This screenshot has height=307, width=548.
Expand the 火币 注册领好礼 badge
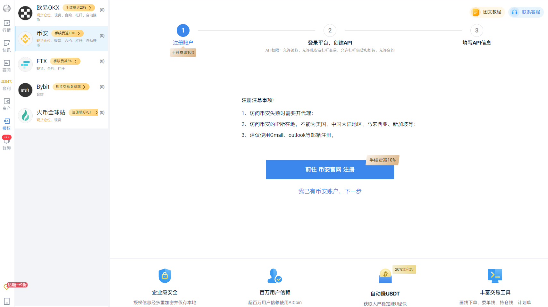coord(83,112)
